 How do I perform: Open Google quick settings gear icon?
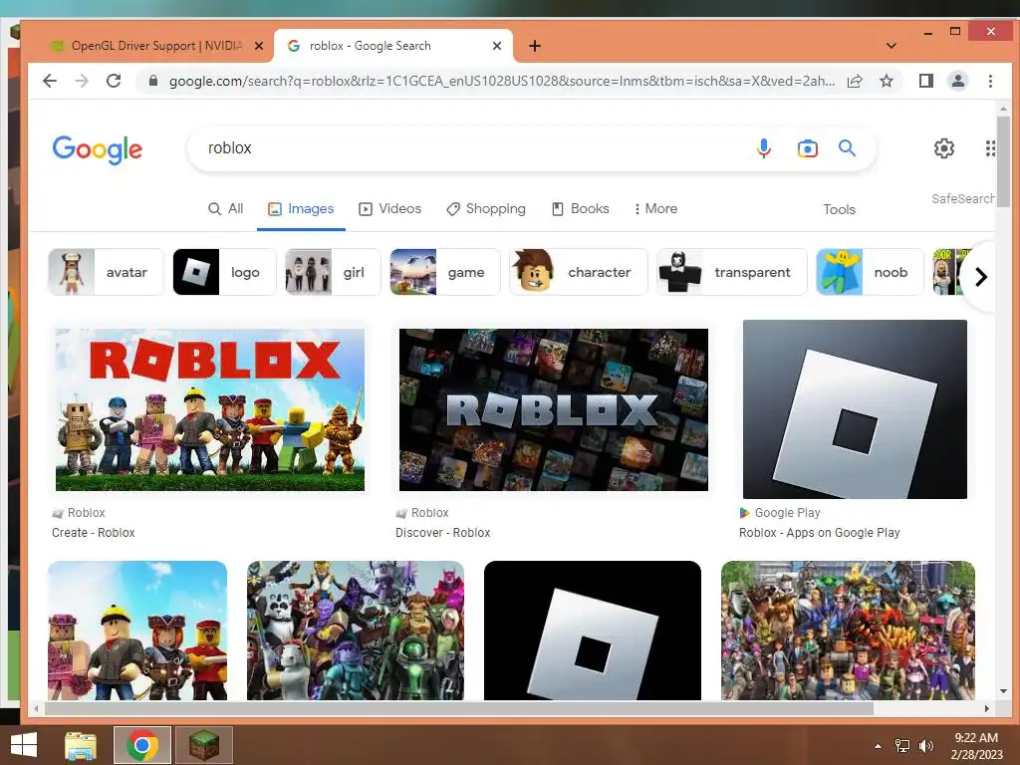tap(944, 148)
